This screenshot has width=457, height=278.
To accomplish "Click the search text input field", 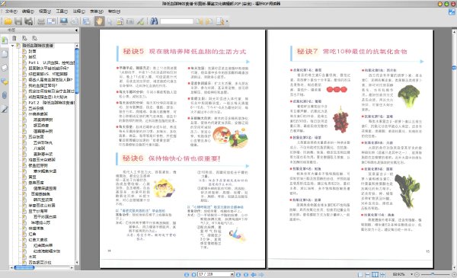I will pos(177,21).
